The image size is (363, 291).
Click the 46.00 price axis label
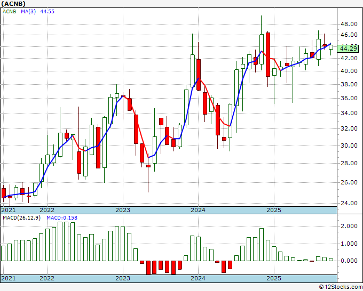click(x=349, y=35)
